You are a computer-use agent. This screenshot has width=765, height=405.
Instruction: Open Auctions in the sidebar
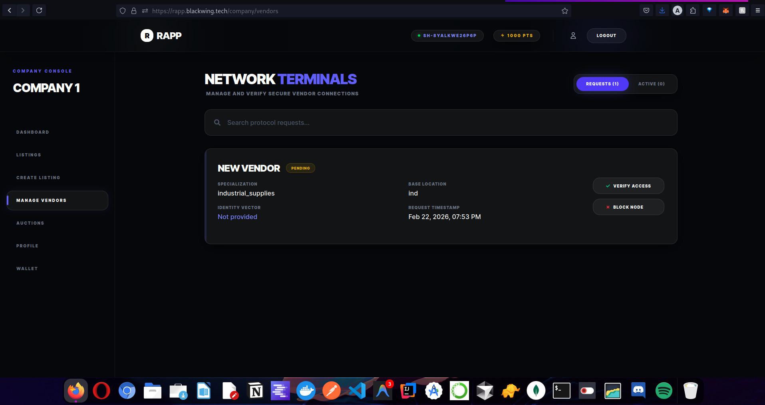pyautogui.click(x=30, y=223)
